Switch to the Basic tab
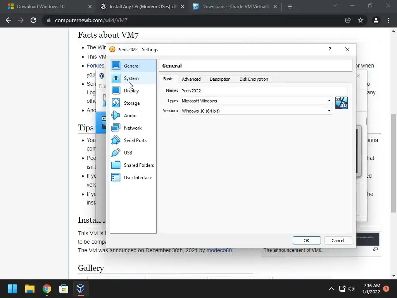 pyautogui.click(x=168, y=79)
